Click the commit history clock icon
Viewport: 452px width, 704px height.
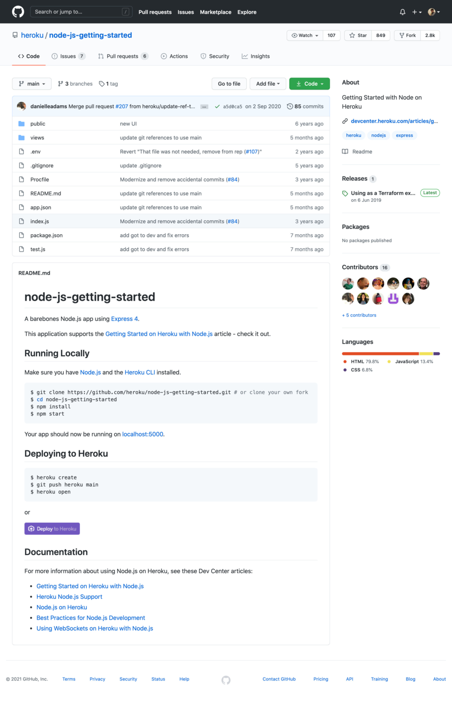pyautogui.click(x=290, y=106)
